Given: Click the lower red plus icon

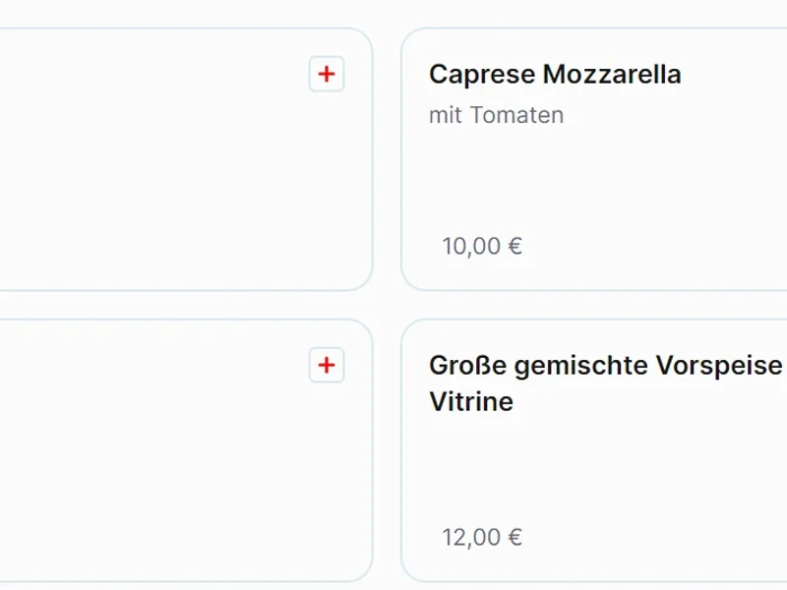Looking at the screenshot, I should tap(327, 366).
